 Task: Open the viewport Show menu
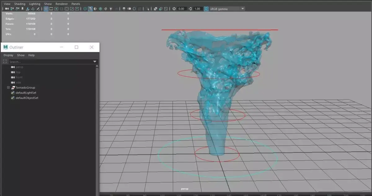click(x=48, y=4)
